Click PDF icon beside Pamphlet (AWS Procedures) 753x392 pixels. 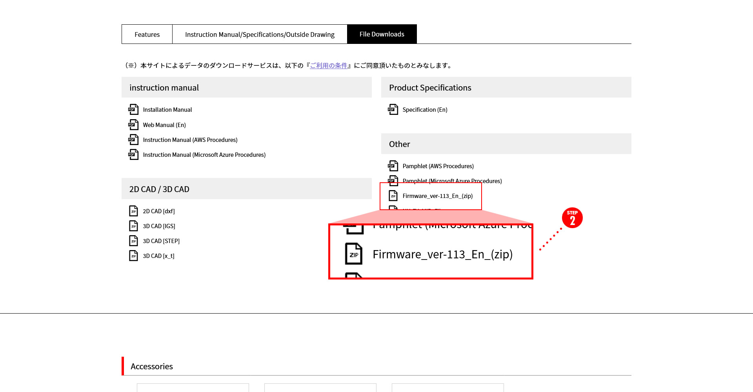[393, 166]
